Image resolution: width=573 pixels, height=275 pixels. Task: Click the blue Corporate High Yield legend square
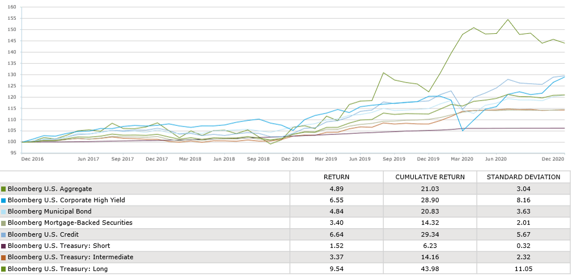tap(3, 200)
